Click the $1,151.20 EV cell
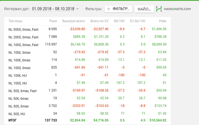 point(101,37)
